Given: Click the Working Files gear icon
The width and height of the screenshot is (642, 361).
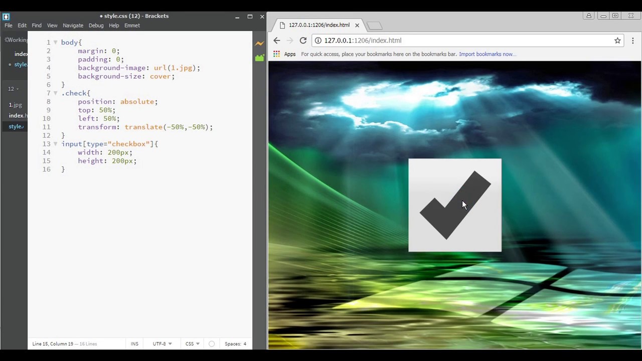Looking at the screenshot, I should [6, 40].
